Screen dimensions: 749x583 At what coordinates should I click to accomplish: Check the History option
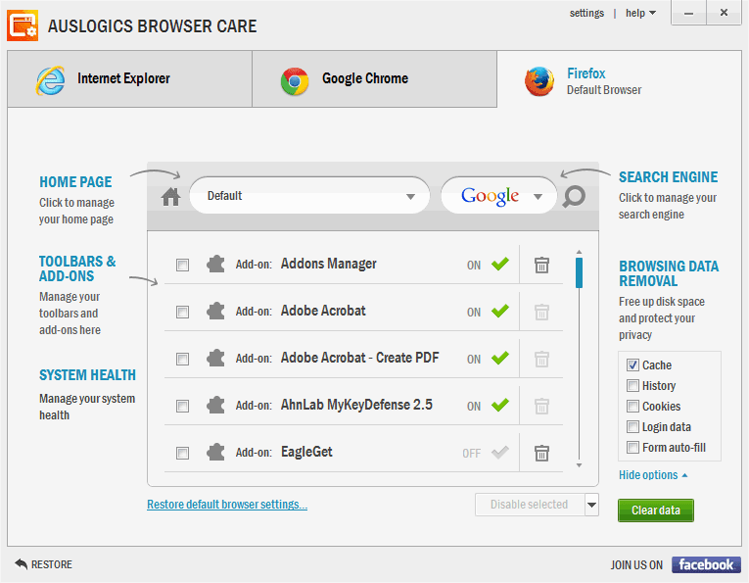632,386
